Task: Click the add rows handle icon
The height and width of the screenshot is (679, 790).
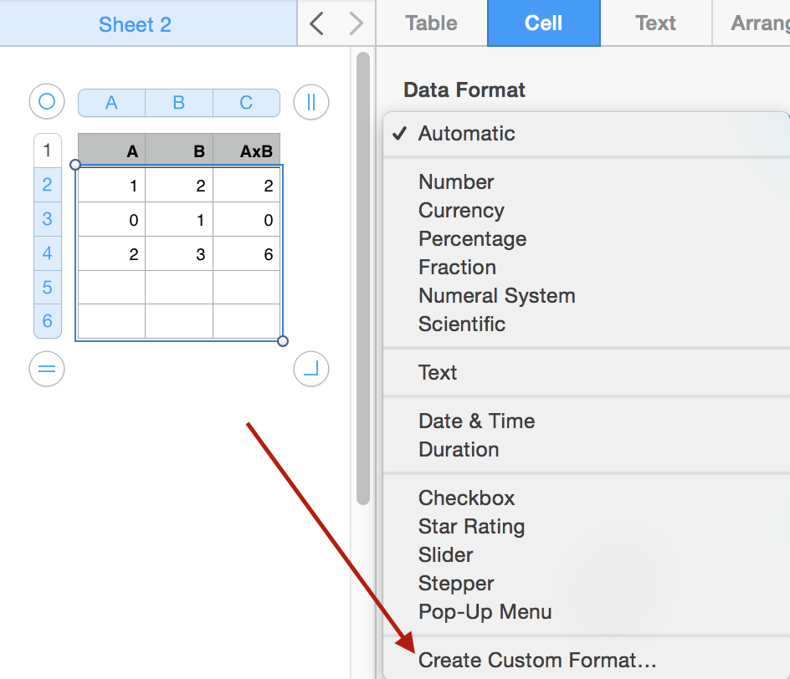Action: click(47, 369)
